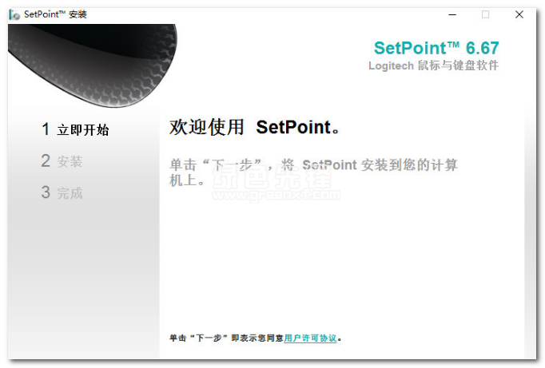Open the 用户许可协议 license agreement link
Image resolution: width=545 pixels, height=368 pixels.
pos(310,338)
